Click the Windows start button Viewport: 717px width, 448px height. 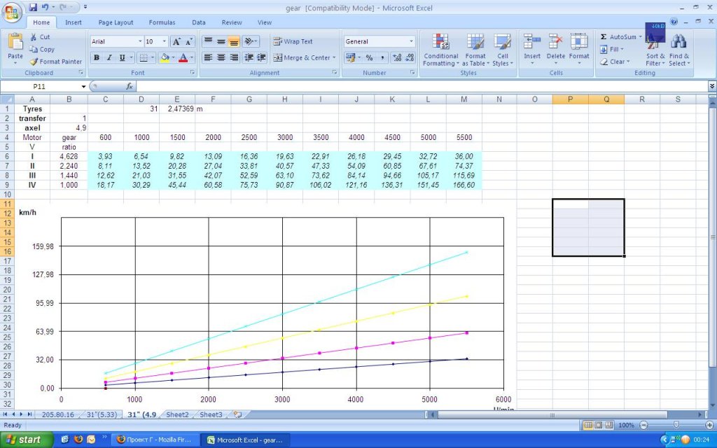(x=26, y=440)
